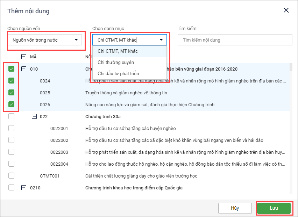Tick the checkbox for Chương trình 30a
The width and height of the screenshot is (298, 217).
[x=11, y=116]
